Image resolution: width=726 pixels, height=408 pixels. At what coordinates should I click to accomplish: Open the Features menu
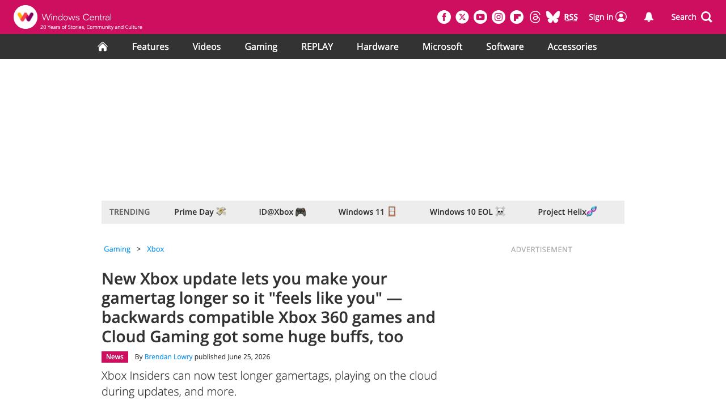pos(150,46)
